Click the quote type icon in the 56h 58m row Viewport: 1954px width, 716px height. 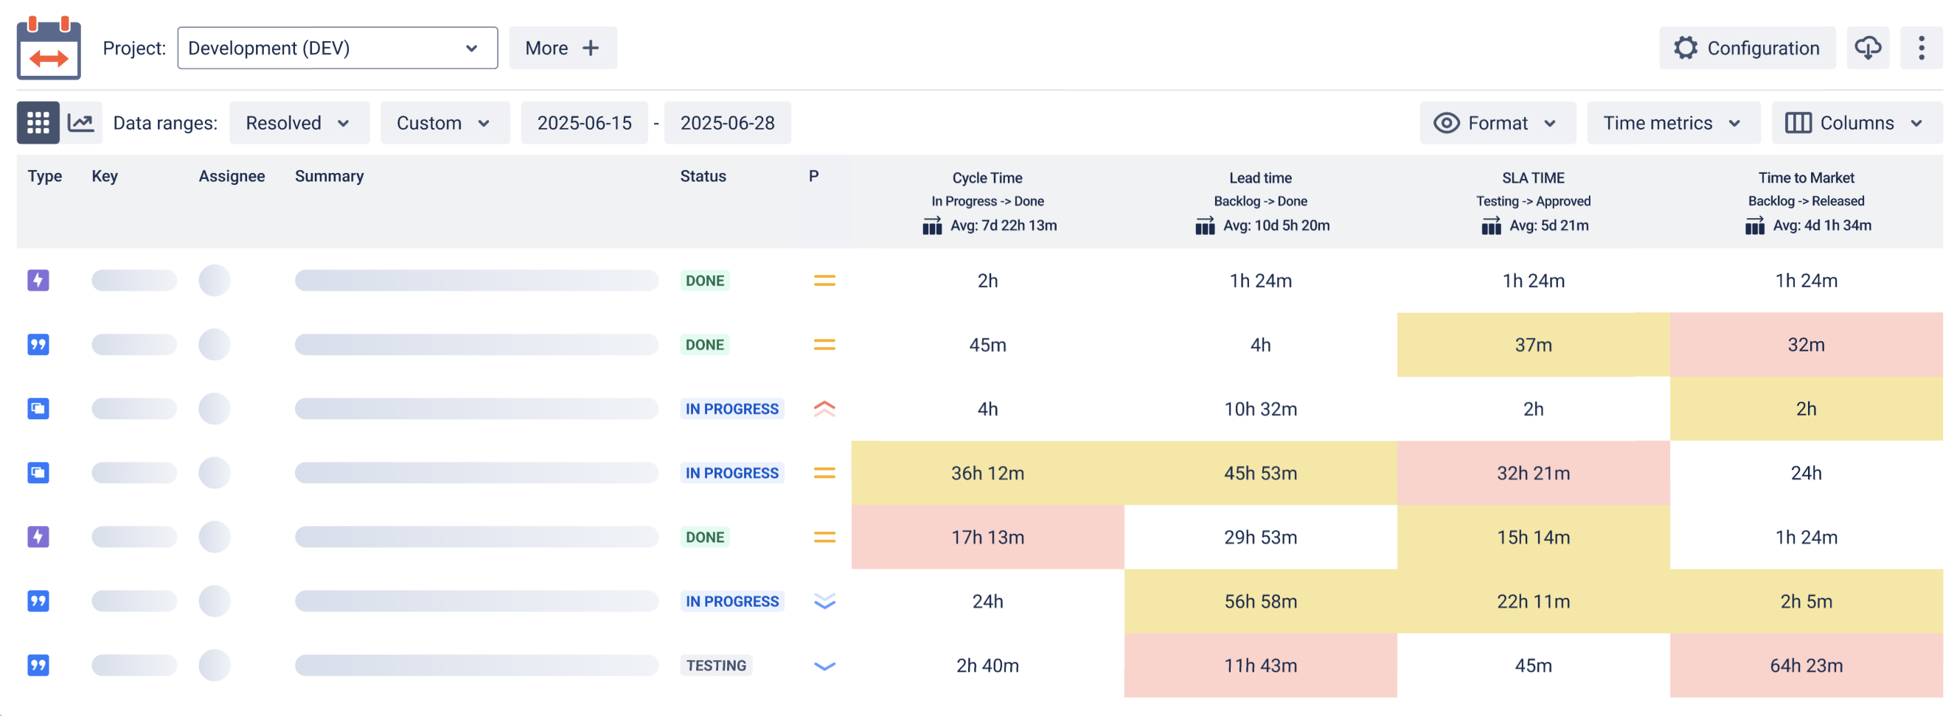click(x=38, y=602)
